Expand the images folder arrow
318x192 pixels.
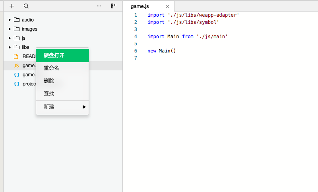point(10,29)
